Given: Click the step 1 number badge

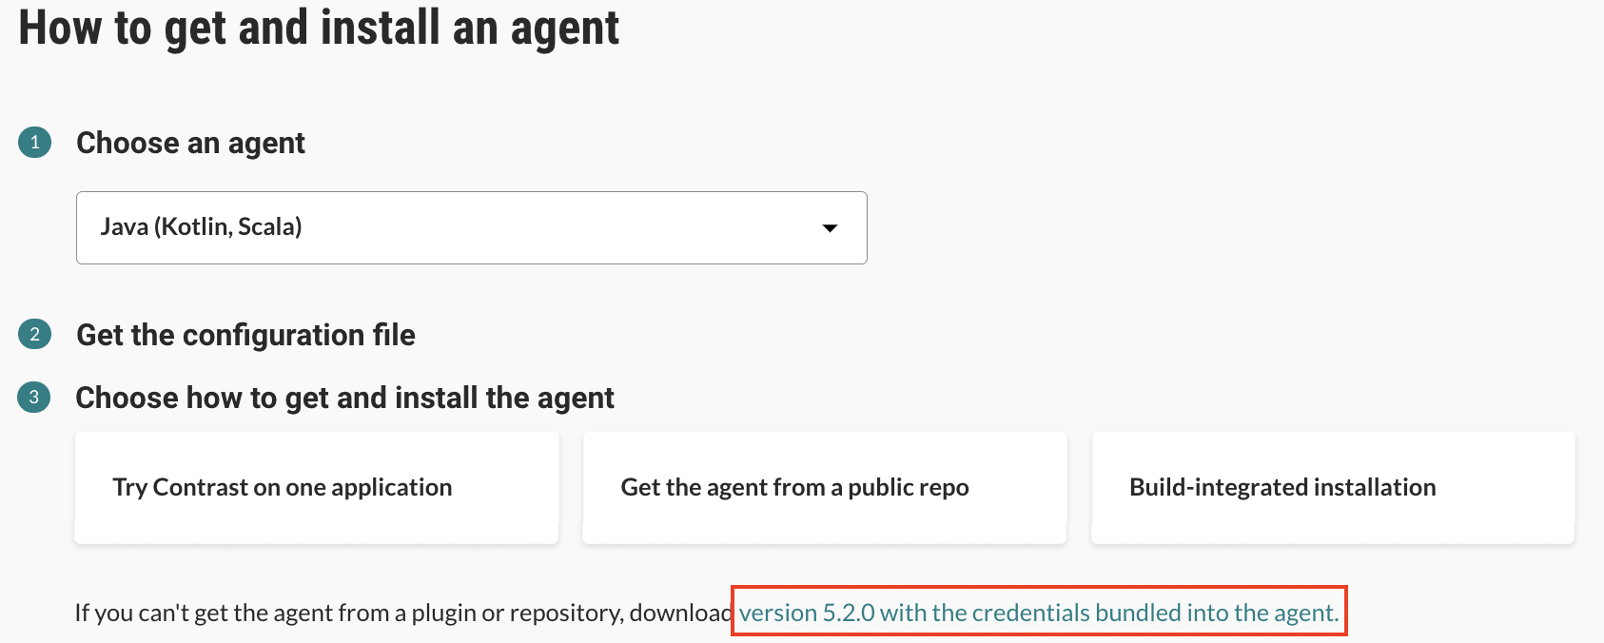Looking at the screenshot, I should [35, 143].
